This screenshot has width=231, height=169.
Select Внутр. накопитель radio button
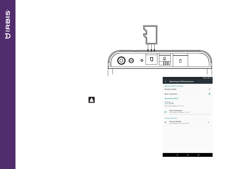[209, 94]
